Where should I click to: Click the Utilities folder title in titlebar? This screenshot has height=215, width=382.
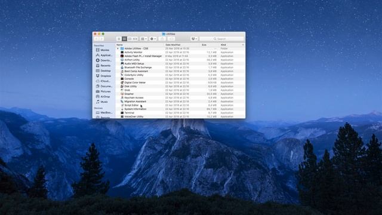click(168, 34)
